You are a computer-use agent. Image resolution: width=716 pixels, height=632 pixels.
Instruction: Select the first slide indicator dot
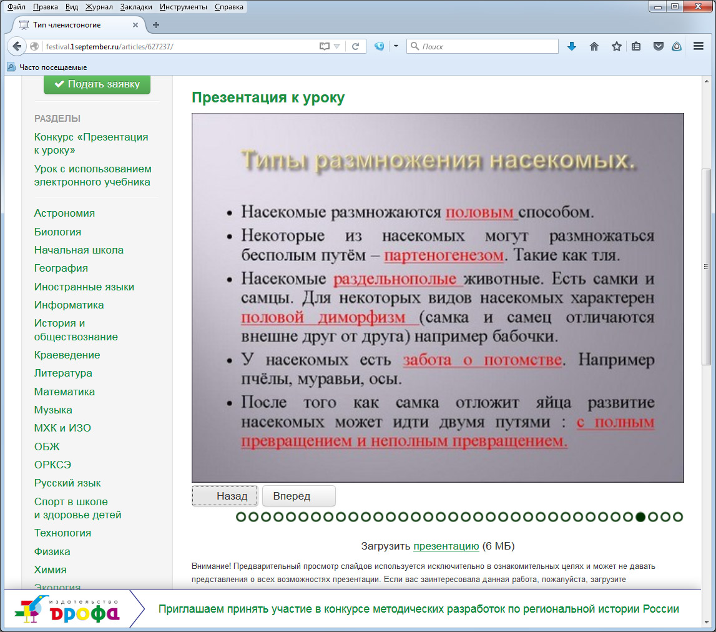coord(241,517)
